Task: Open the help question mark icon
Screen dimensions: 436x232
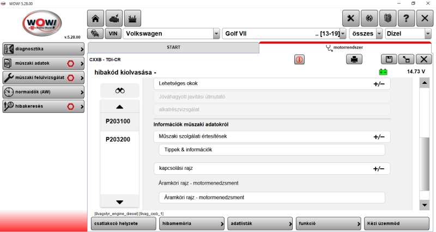Action: pos(406,19)
